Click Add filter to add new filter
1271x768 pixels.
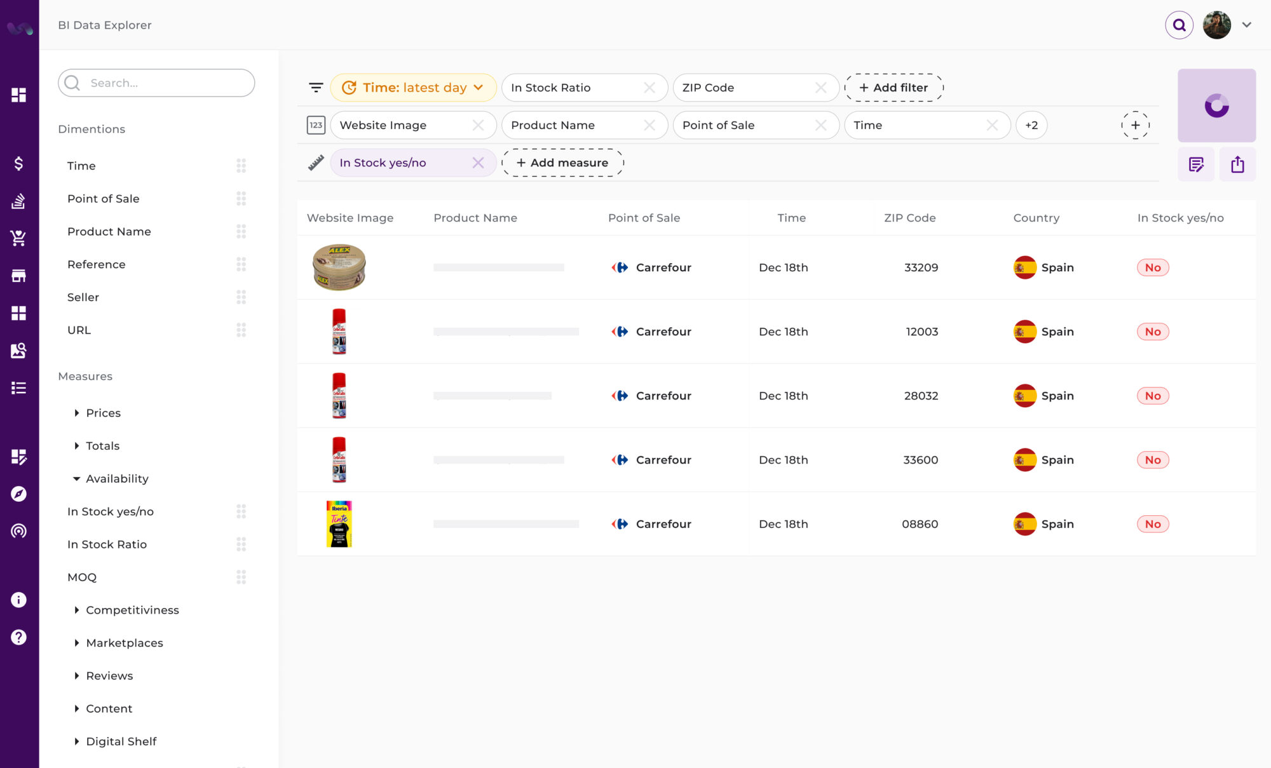point(894,87)
